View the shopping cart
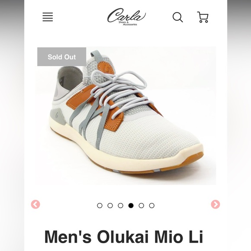This screenshot has height=251, width=251. point(203,17)
